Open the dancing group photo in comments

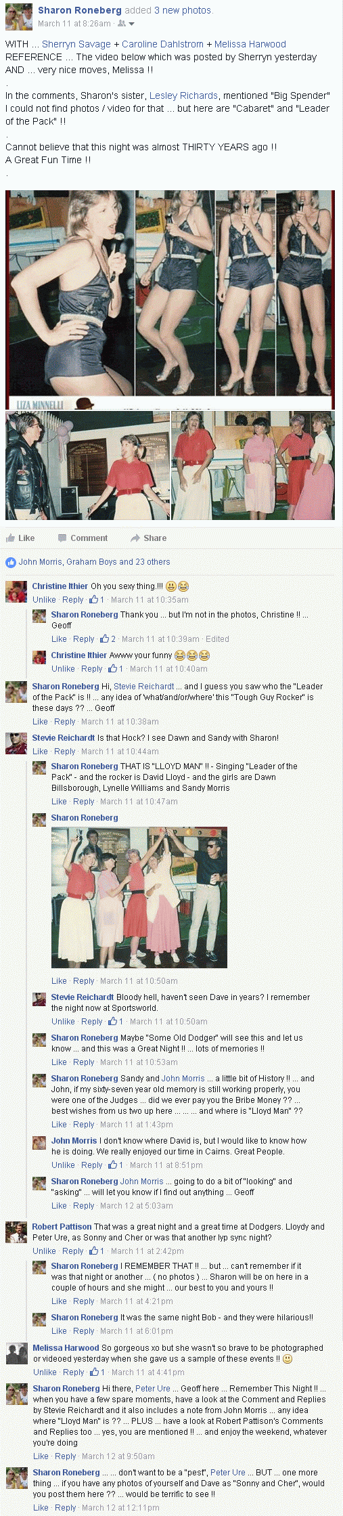pos(139,897)
